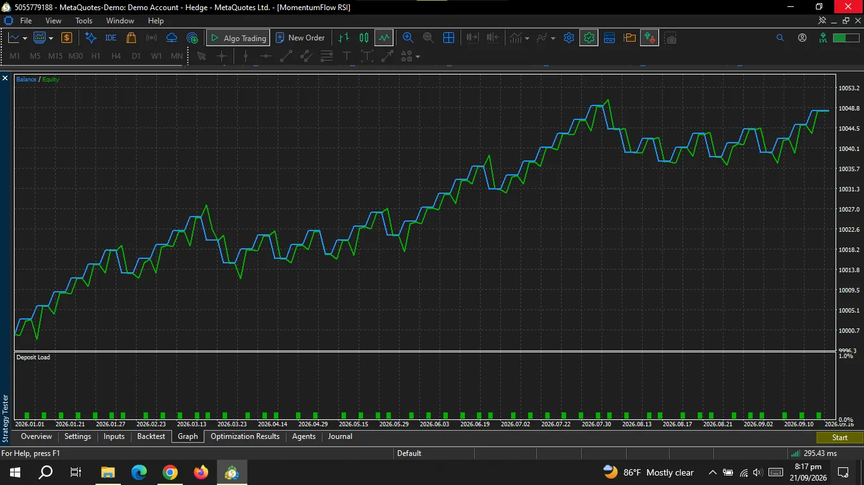Open the toolbar search magnifier icon
This screenshot has width=864, height=485.
pyautogui.click(x=780, y=38)
